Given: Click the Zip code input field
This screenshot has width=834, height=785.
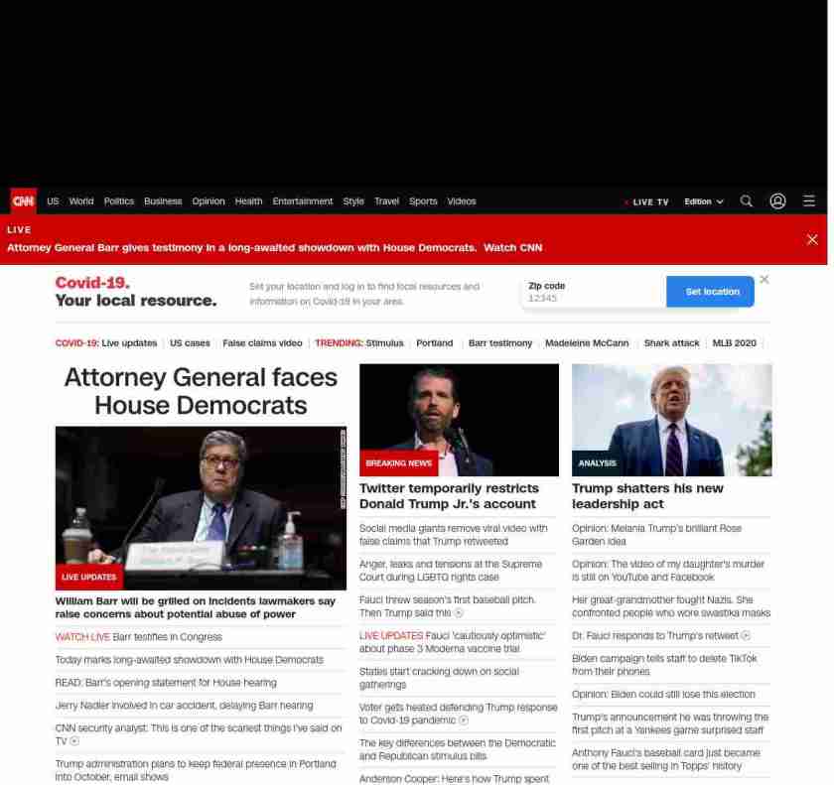Looking at the screenshot, I should pos(594,292).
